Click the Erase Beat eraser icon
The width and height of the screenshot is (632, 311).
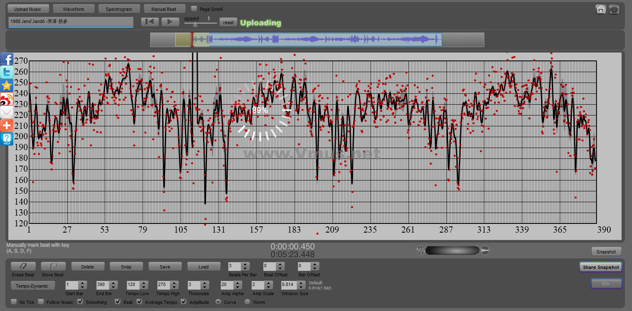(23, 266)
